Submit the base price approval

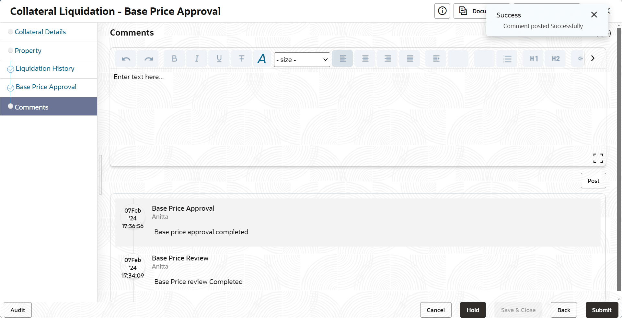coord(602,310)
